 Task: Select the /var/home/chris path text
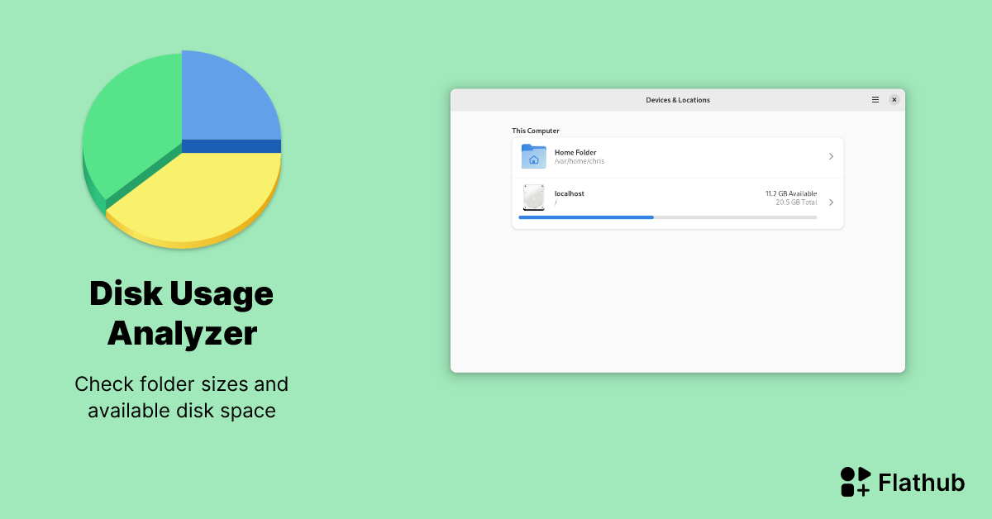click(579, 161)
